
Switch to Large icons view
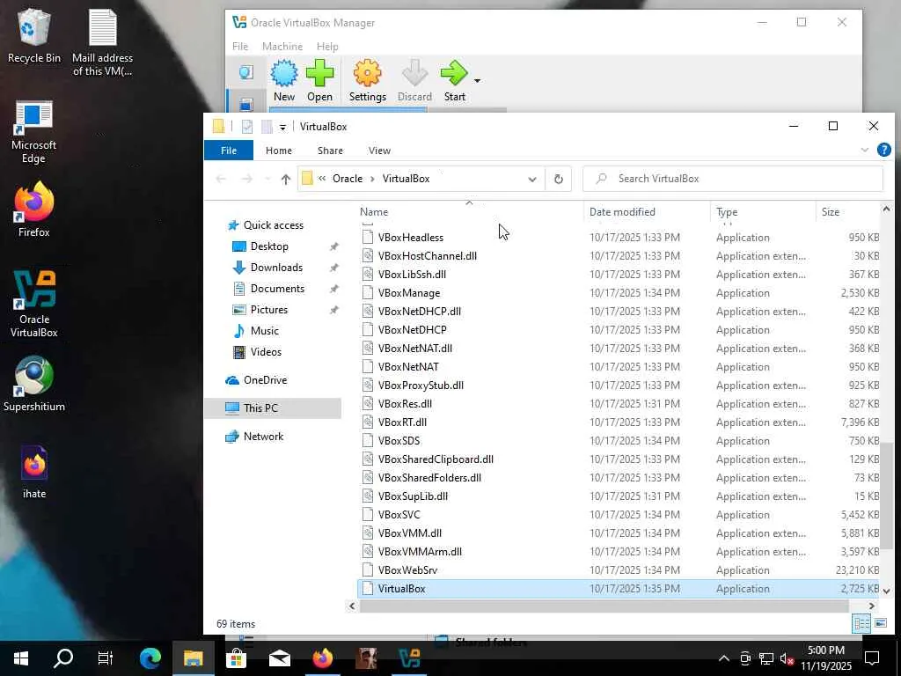(880, 624)
